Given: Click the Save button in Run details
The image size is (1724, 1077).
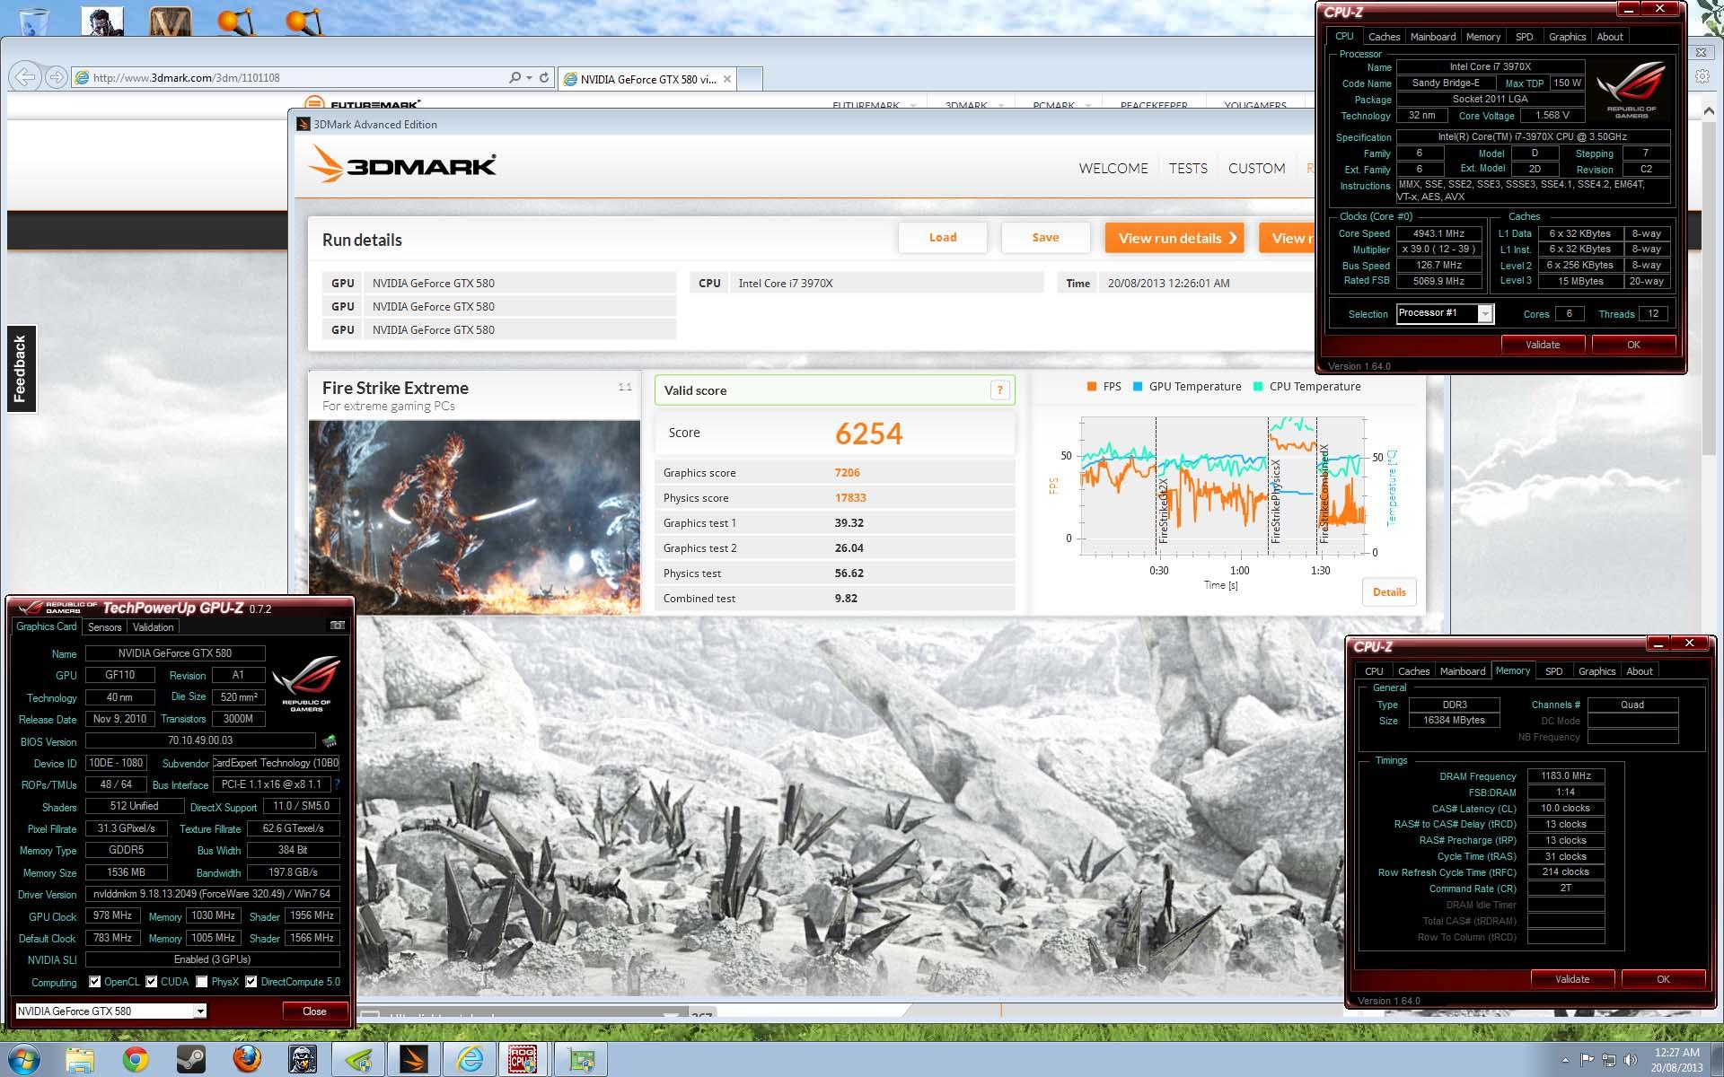Looking at the screenshot, I should [x=1045, y=238].
